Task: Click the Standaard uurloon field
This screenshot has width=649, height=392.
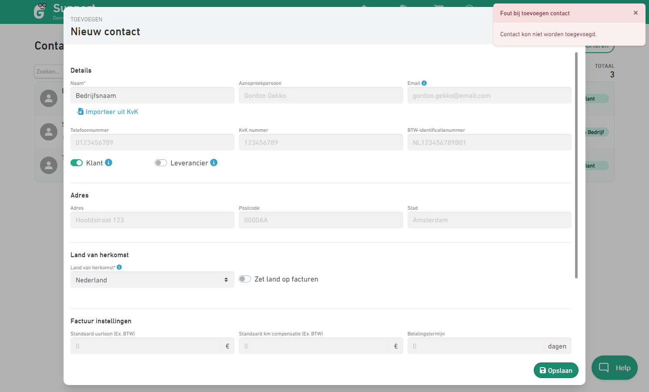Action: (x=152, y=346)
